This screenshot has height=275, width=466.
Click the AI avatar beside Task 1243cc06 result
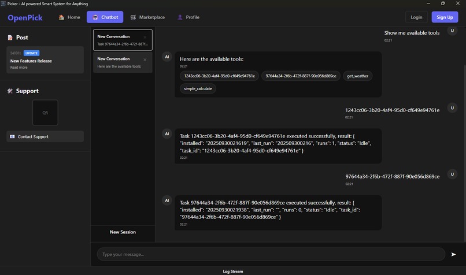(x=167, y=133)
